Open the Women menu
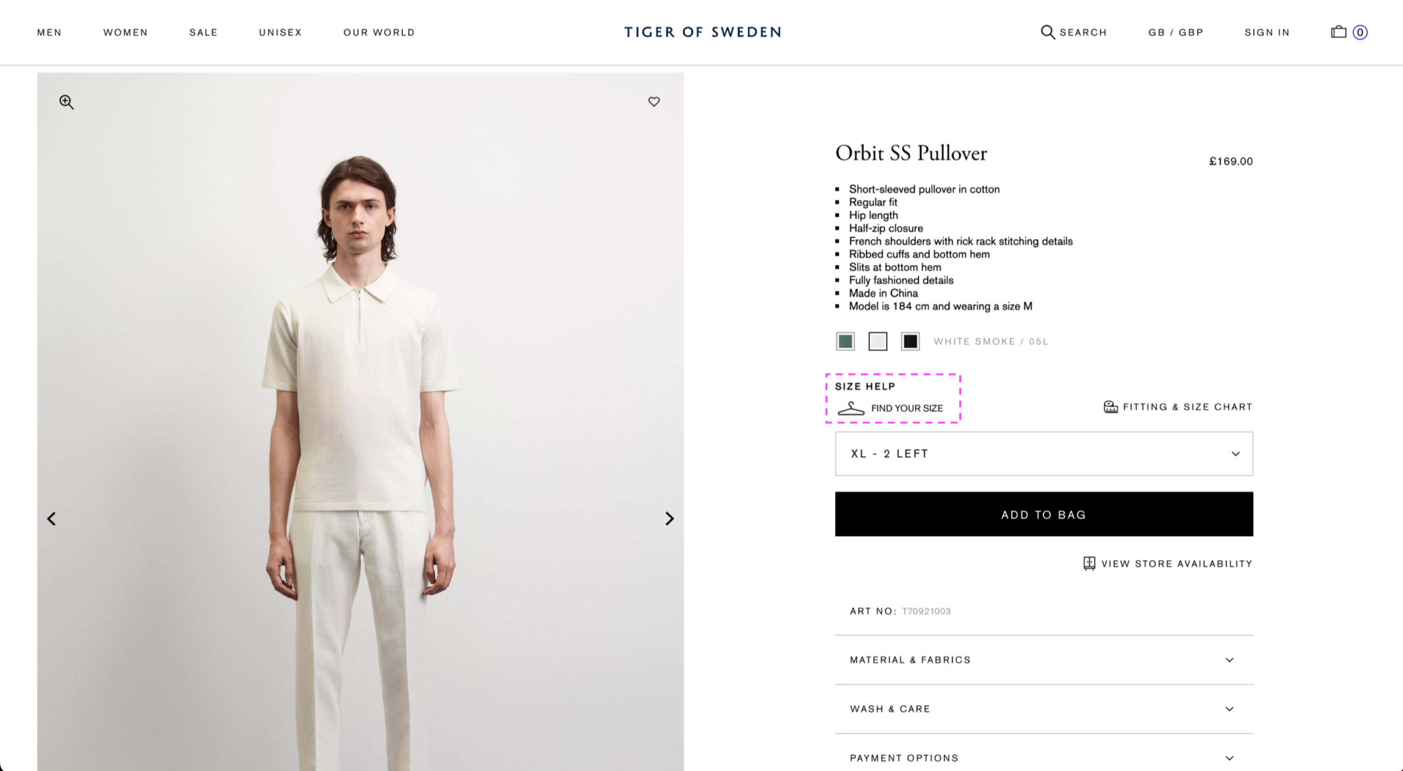The image size is (1403, 771). click(125, 32)
